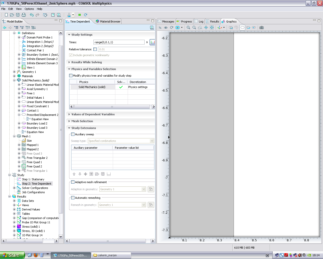Click the Times input field
This screenshot has height=259, width=323.
coord(119,42)
